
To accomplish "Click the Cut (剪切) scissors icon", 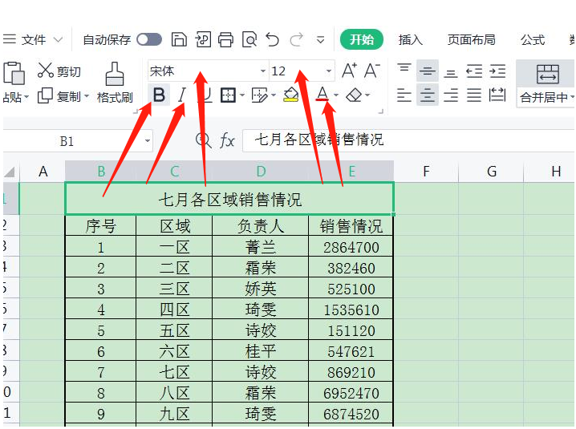I will (46, 70).
